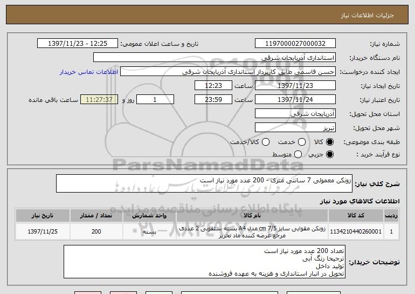Image resolution: width=415 pixels, height=294 pixels.
Task: Open the اطلاعات تماس خریدار link
Action: [89, 72]
